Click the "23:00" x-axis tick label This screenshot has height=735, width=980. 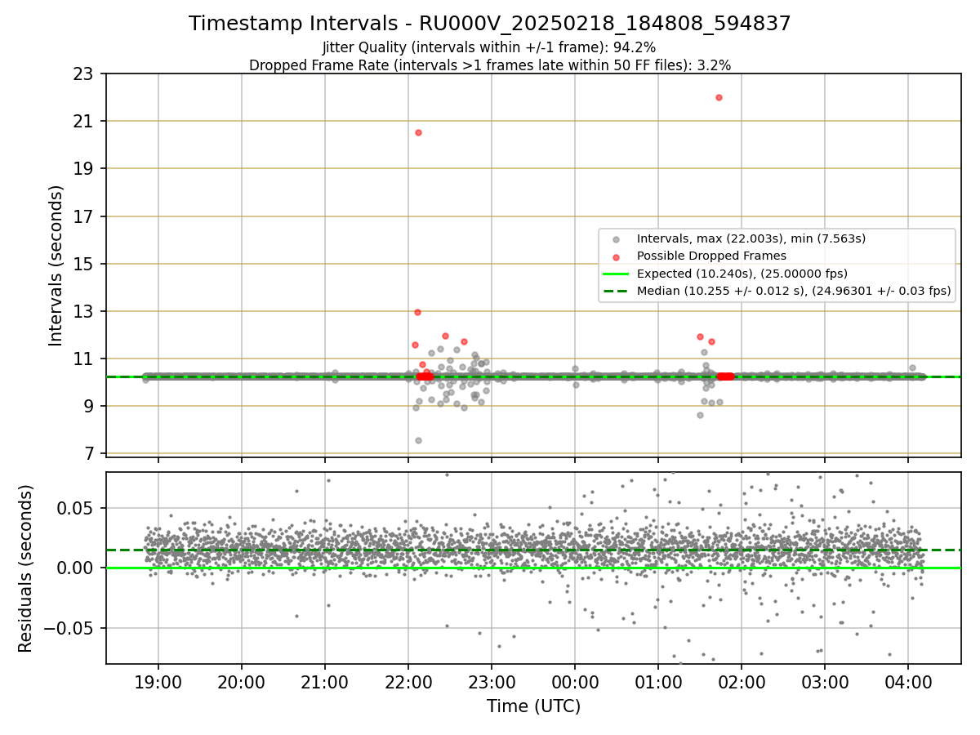(x=492, y=682)
